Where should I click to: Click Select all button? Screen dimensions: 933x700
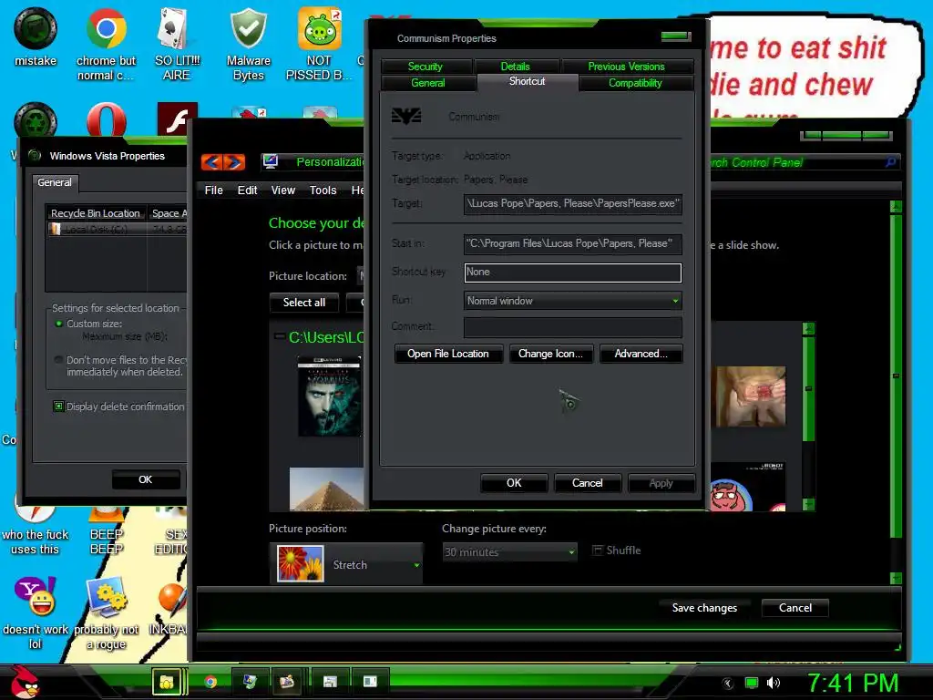point(304,303)
